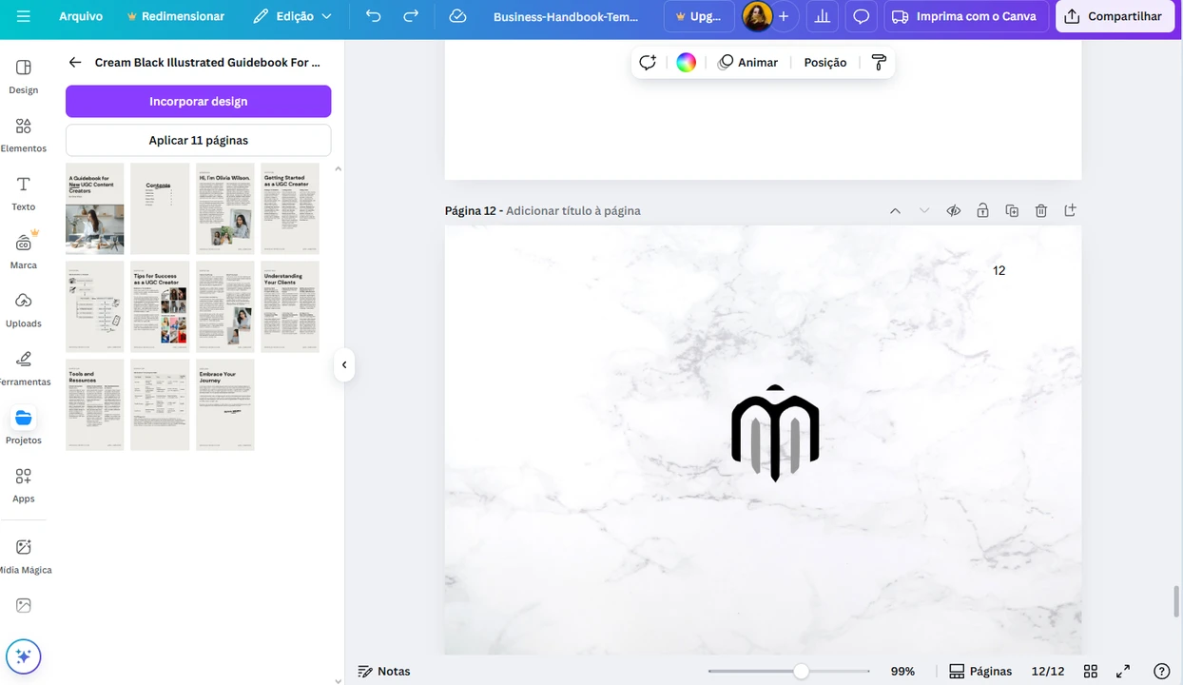The image size is (1183, 685).
Task: Undo the last action
Action: 374,16
